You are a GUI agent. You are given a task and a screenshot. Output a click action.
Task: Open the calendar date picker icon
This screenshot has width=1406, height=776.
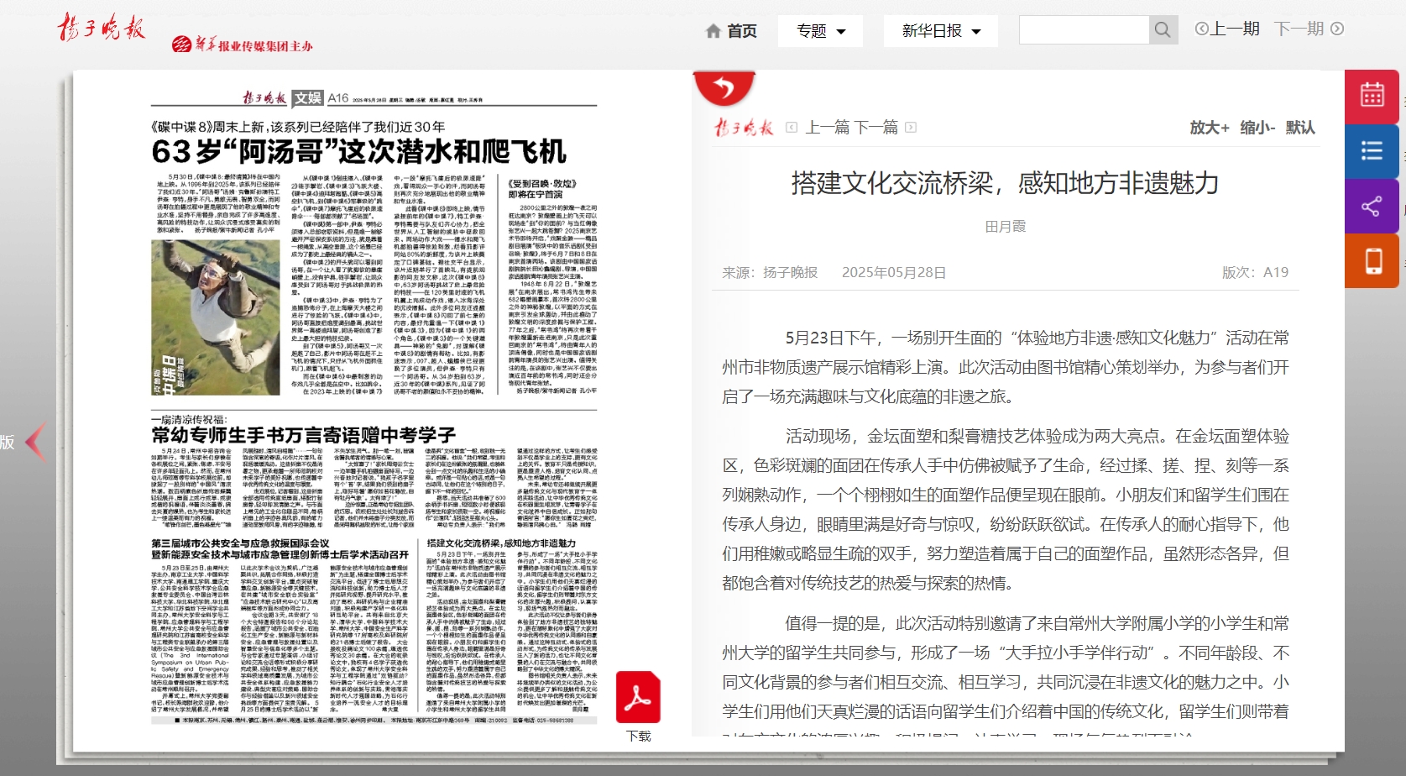[x=1372, y=96]
